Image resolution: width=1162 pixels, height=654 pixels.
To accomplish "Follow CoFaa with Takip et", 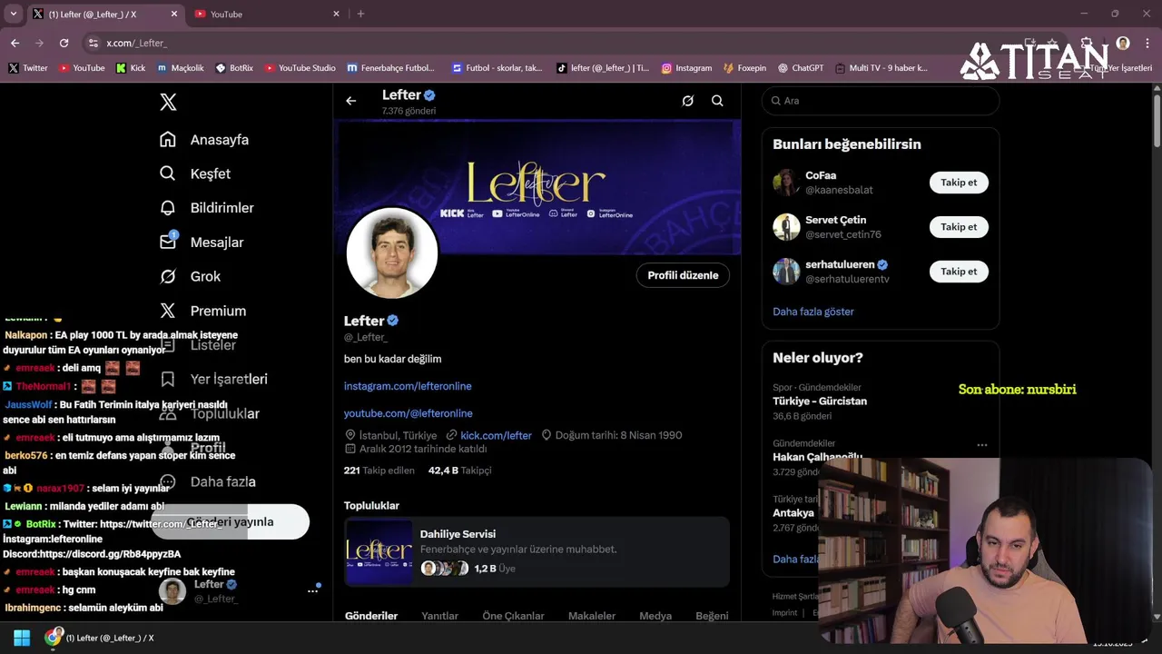I will [959, 183].
